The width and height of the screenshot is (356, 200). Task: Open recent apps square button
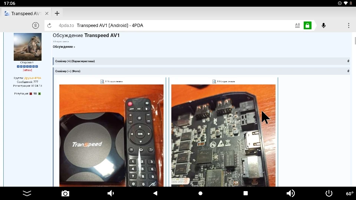coord(245,193)
